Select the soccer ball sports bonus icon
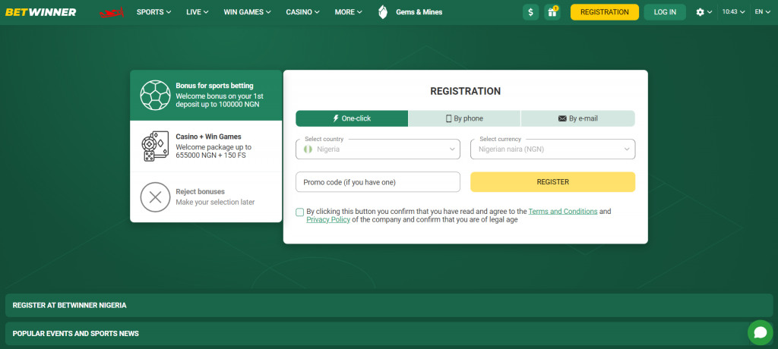This screenshot has width=778, height=349. point(155,95)
